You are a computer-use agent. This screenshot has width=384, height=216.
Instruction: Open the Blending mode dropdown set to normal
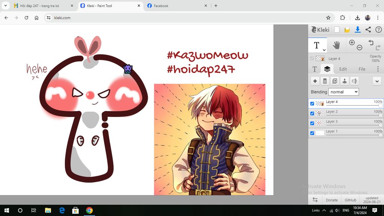click(343, 92)
